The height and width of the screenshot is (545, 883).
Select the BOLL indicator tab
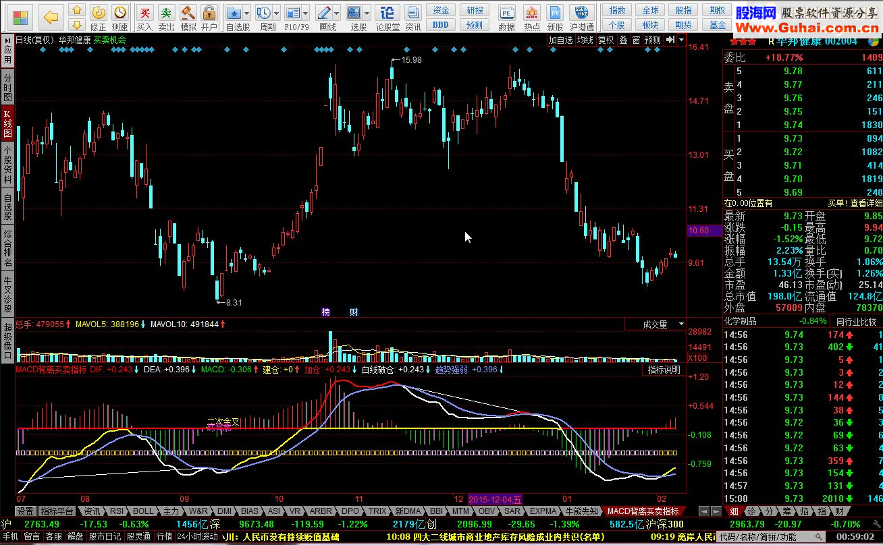(x=142, y=511)
